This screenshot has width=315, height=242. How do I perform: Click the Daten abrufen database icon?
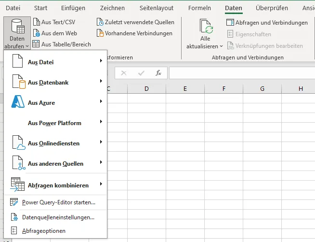pyautogui.click(x=18, y=26)
